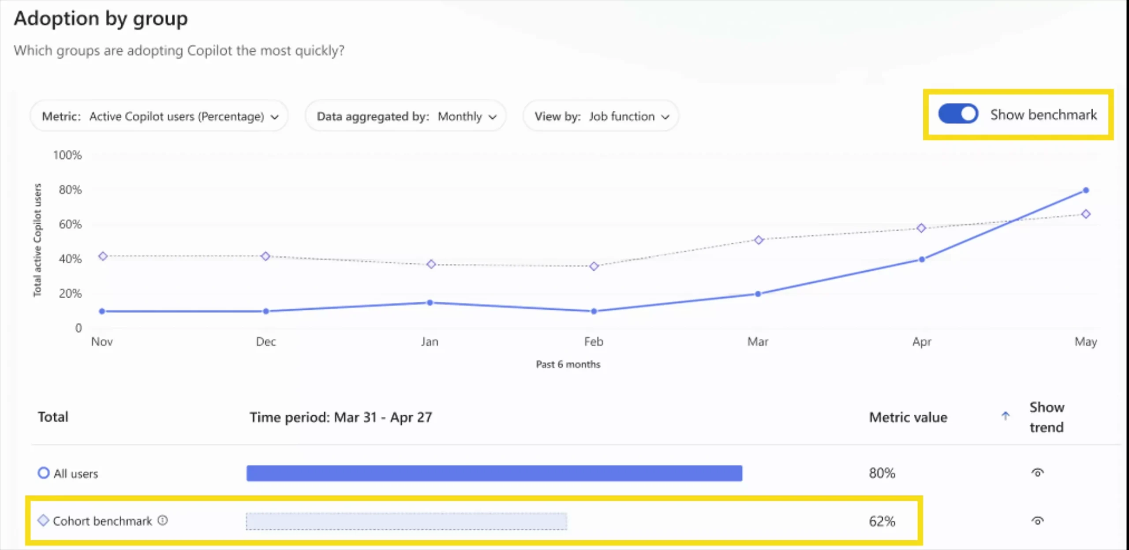
Task: Toggle trend visibility for Cohort benchmark
Action: [x=1037, y=521]
